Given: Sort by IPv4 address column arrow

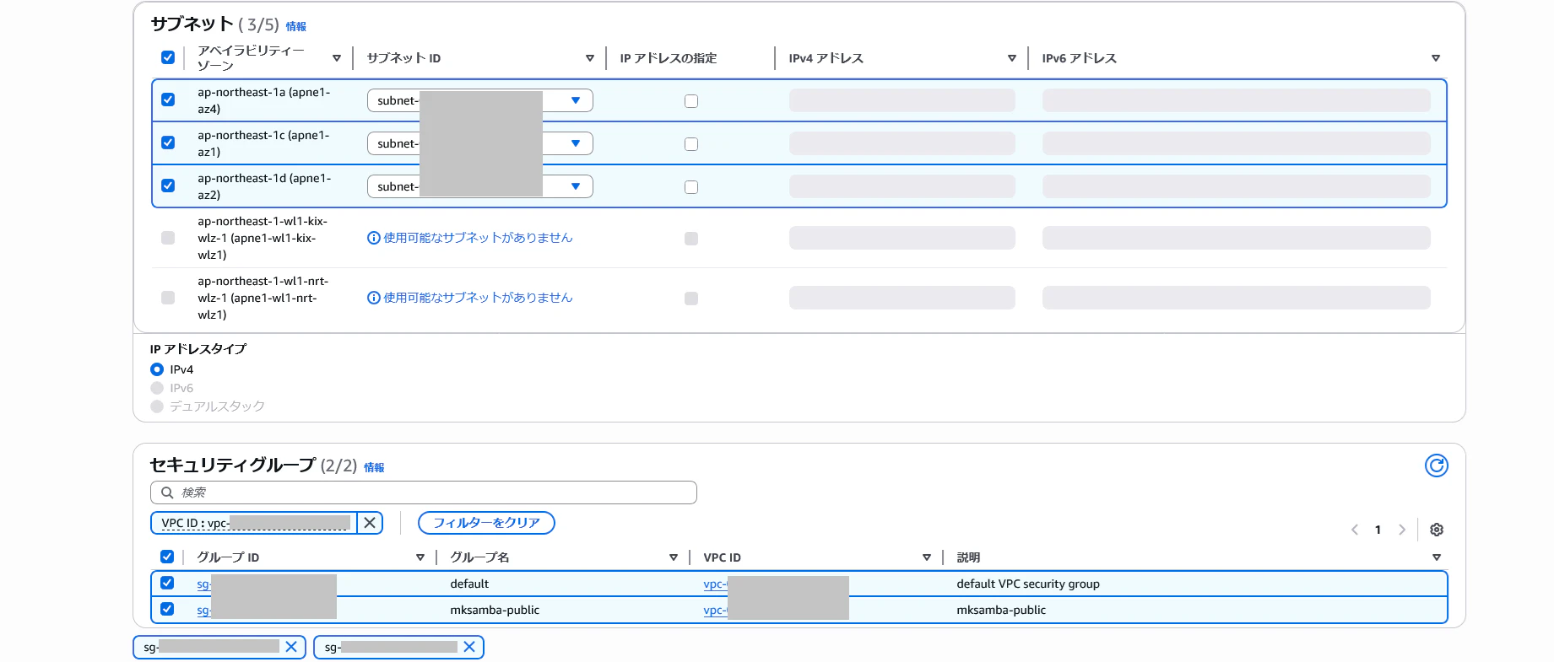Looking at the screenshot, I should click(x=1012, y=58).
